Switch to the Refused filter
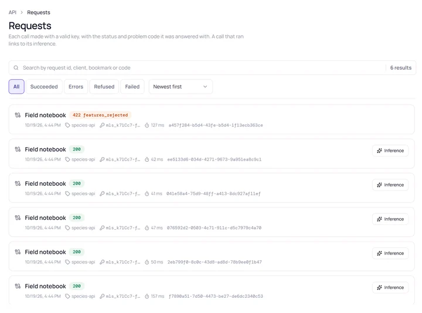This screenshot has width=422, height=313. tap(104, 87)
